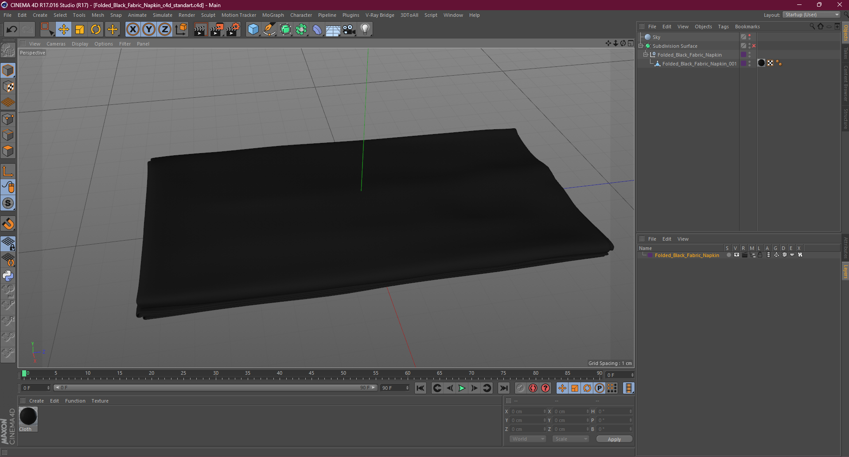Click the Undo arrow icon
This screenshot has width=849, height=457.
12,30
